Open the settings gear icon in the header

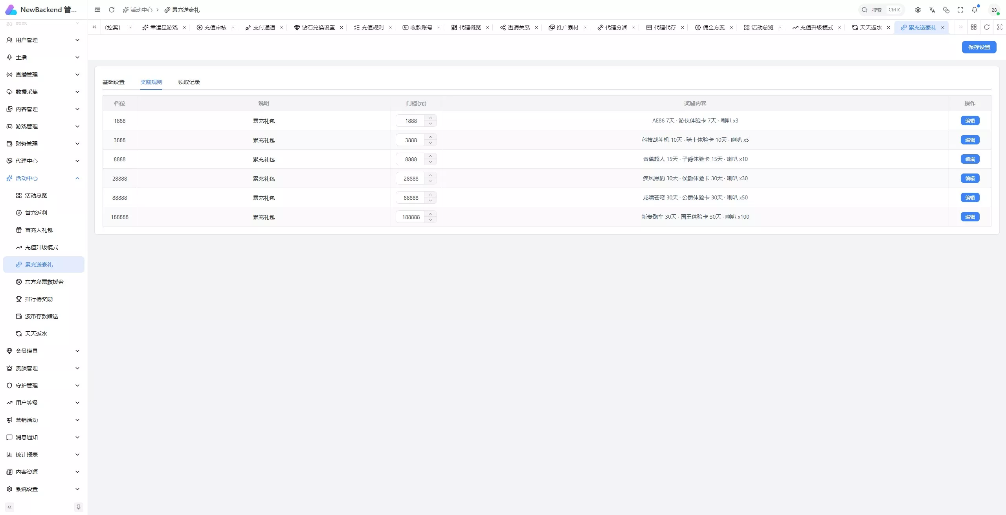918,10
